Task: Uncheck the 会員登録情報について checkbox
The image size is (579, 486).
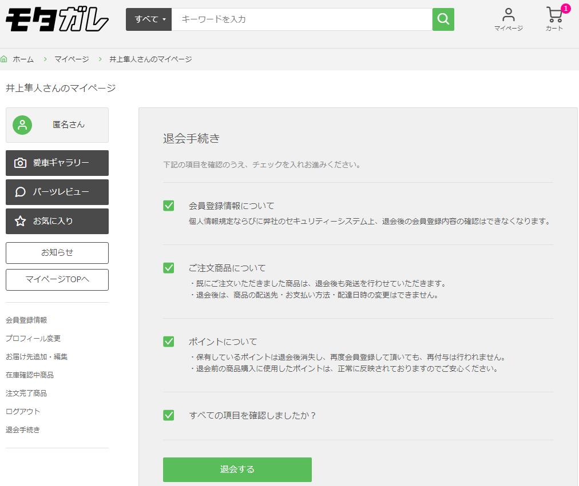Action: point(169,206)
